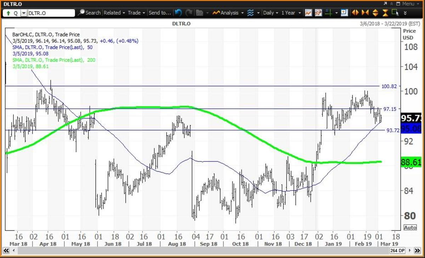
Task: Click the Search button
Action: click(89, 13)
